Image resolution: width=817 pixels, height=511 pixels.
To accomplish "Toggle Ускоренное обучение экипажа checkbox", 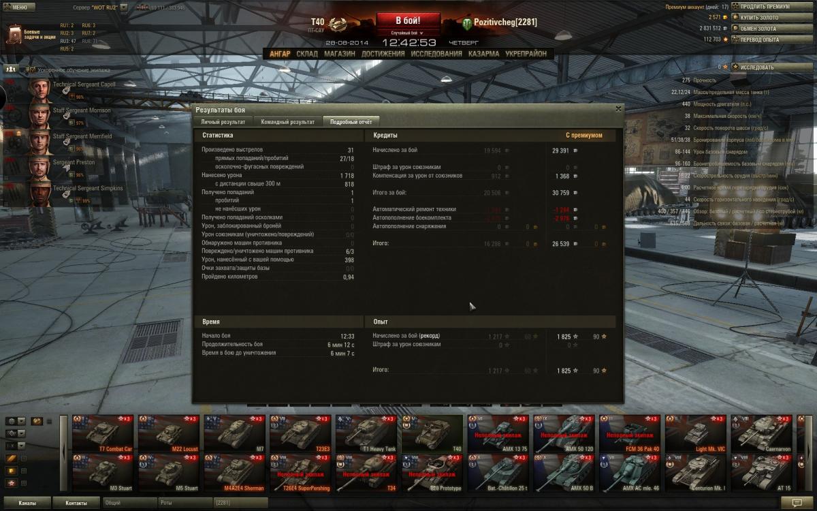I will [x=31, y=69].
